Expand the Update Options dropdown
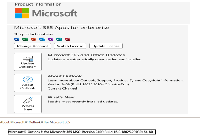 28,62
